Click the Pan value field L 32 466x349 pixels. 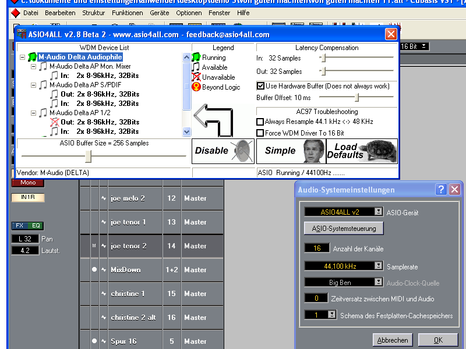tap(25, 239)
